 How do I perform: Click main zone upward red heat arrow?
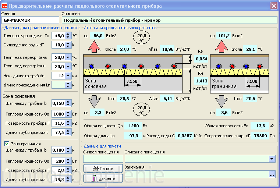click(94, 46)
